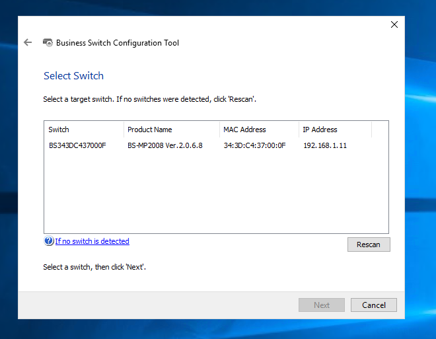Viewport: 436px width, 339px height.
Task: Open the 'If no switch is detected' link
Action: coord(92,241)
